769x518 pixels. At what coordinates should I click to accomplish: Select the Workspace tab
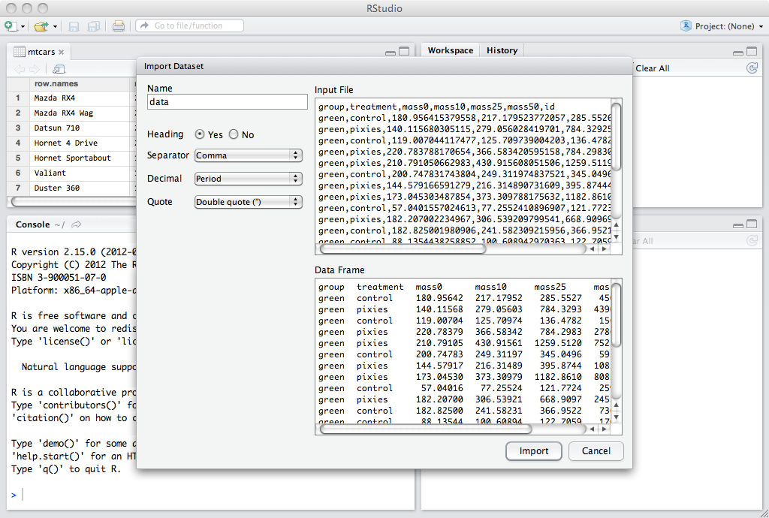(x=451, y=50)
